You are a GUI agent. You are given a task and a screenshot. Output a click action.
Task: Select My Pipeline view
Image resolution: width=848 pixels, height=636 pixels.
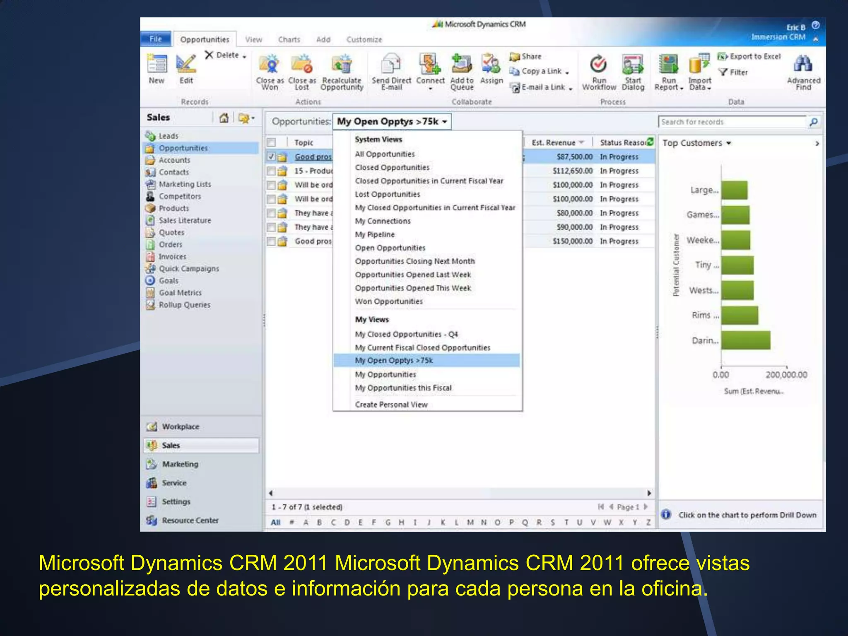pos(375,234)
